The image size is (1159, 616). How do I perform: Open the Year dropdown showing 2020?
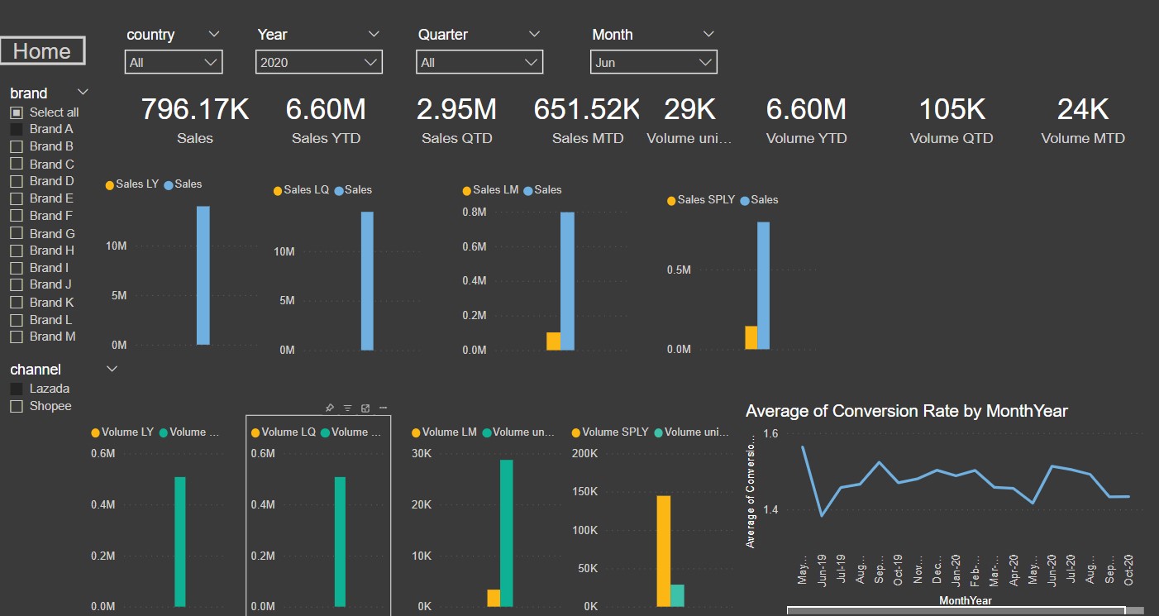pyautogui.click(x=319, y=62)
